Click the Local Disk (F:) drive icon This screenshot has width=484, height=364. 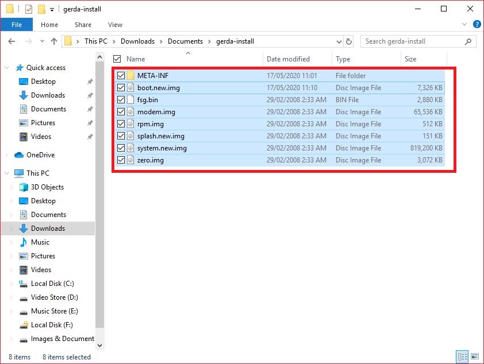point(24,325)
